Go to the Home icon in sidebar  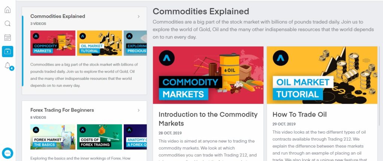pyautogui.click(x=7, y=10)
